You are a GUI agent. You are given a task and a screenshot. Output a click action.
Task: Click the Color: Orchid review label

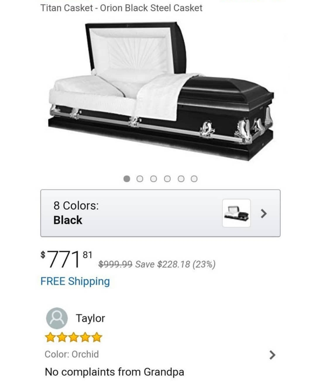click(72, 354)
